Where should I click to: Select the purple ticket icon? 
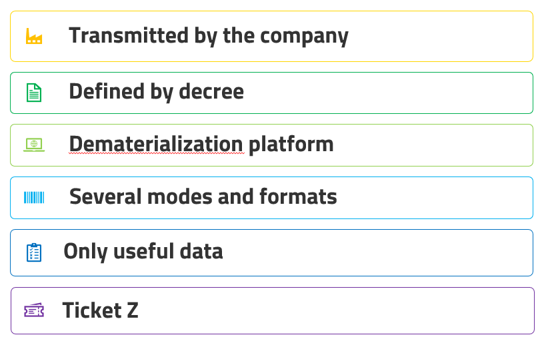pos(34,310)
